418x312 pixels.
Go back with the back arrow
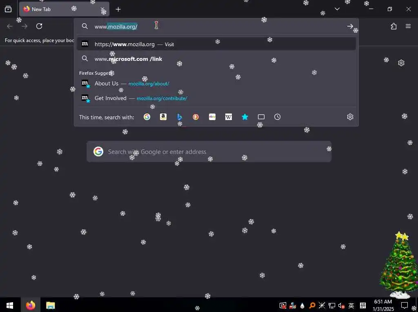coord(10,26)
